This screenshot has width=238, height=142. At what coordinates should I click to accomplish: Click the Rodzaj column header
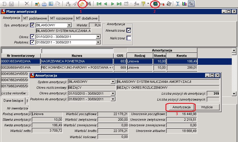click(x=140, y=56)
